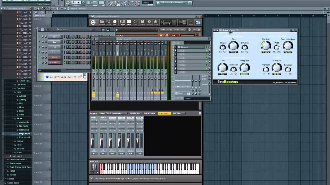330x185 pixels.
Task: Click the Kontakt pitch wheel
Action: 92,167
